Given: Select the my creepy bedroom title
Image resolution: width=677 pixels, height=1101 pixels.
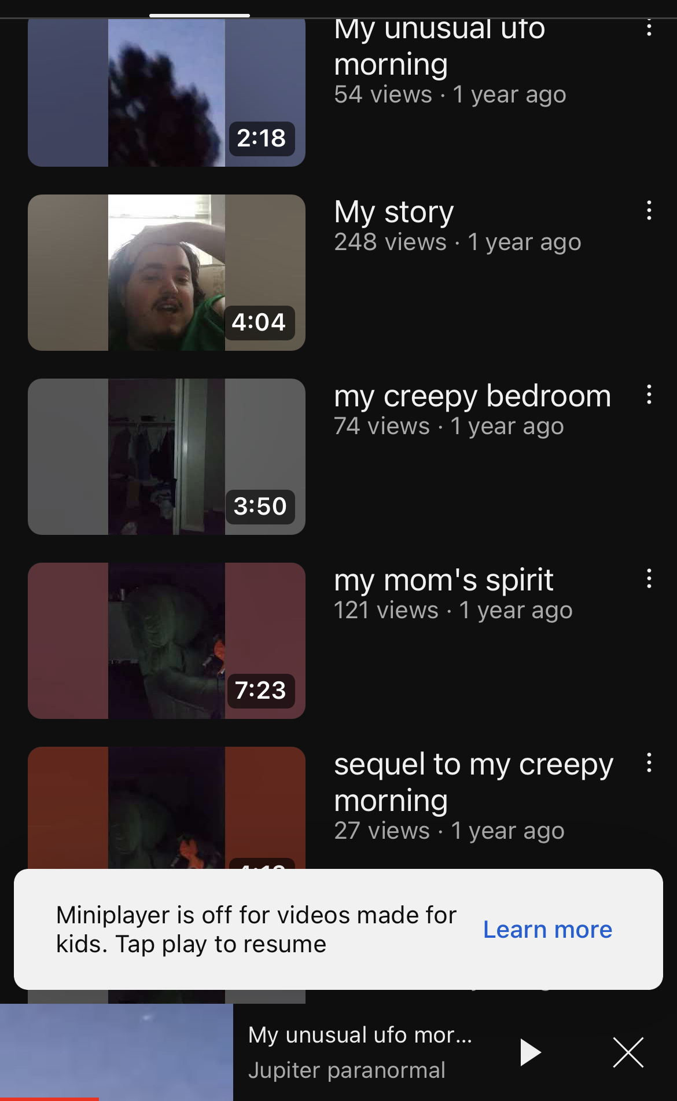Looking at the screenshot, I should (472, 397).
